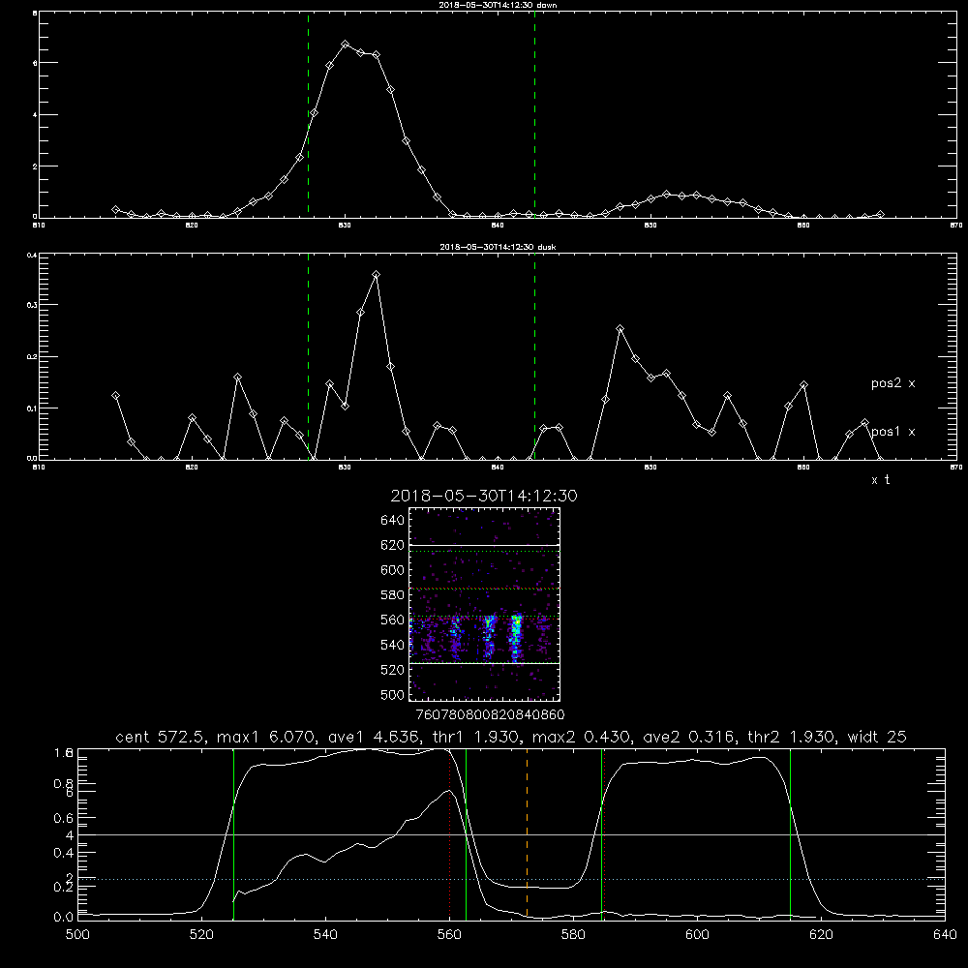Click the '640' label on the spectrogram y-axis
Image resolution: width=968 pixels, height=968 pixels.
click(x=393, y=520)
